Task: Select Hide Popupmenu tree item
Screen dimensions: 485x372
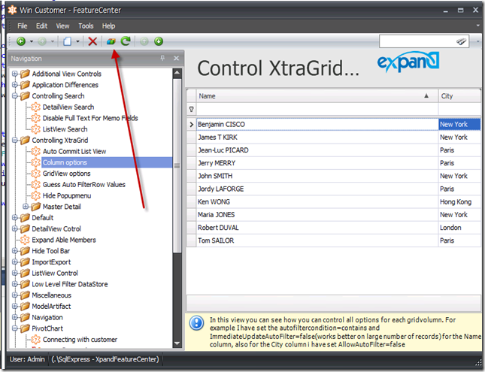Action: click(x=67, y=195)
